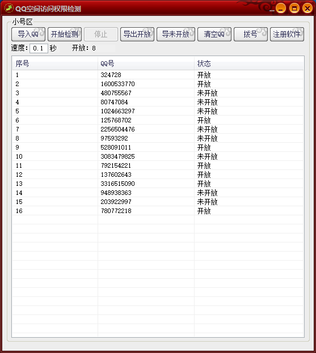Select QQ number 80747084

pyautogui.click(x=114, y=102)
